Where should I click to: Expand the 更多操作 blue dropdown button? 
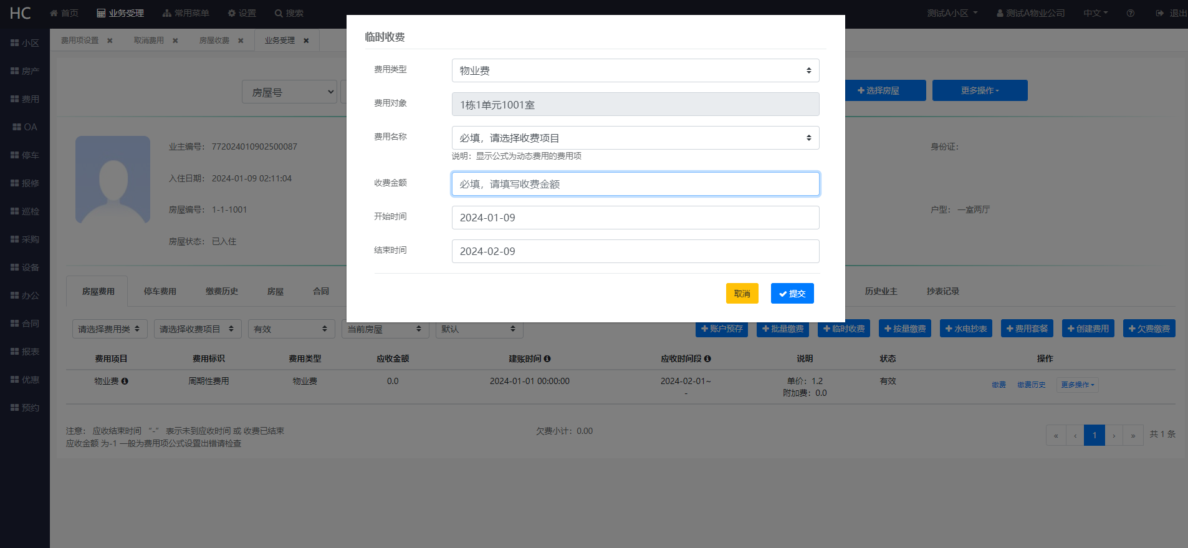tap(979, 90)
